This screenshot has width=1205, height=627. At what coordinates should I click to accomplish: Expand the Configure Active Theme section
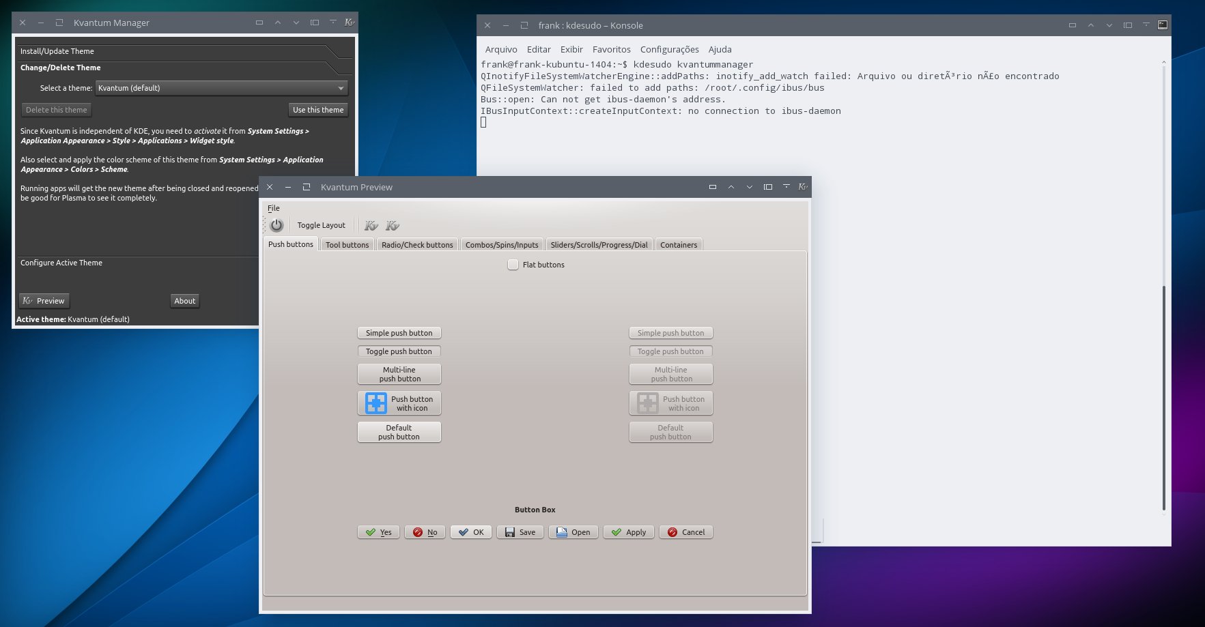click(137, 263)
